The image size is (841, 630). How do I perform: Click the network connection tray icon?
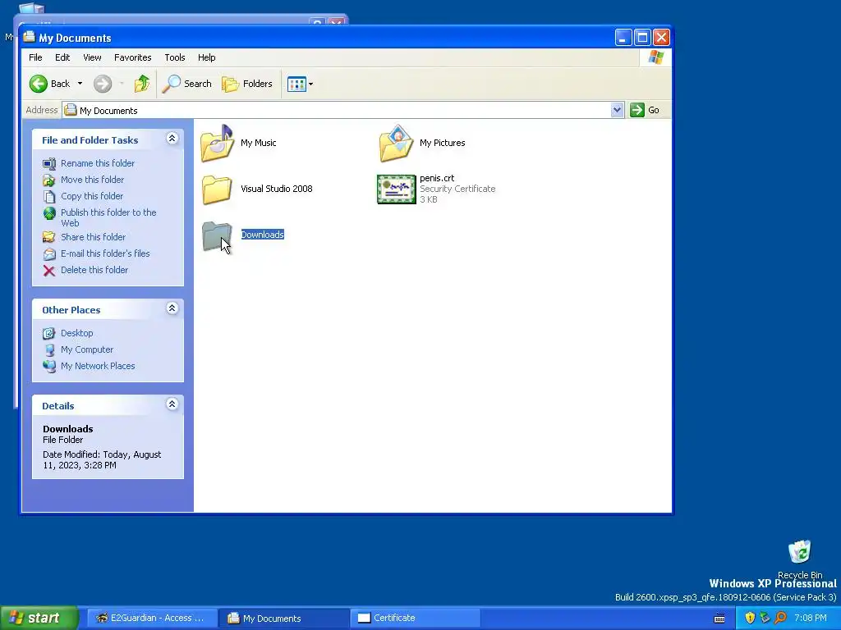point(765,619)
